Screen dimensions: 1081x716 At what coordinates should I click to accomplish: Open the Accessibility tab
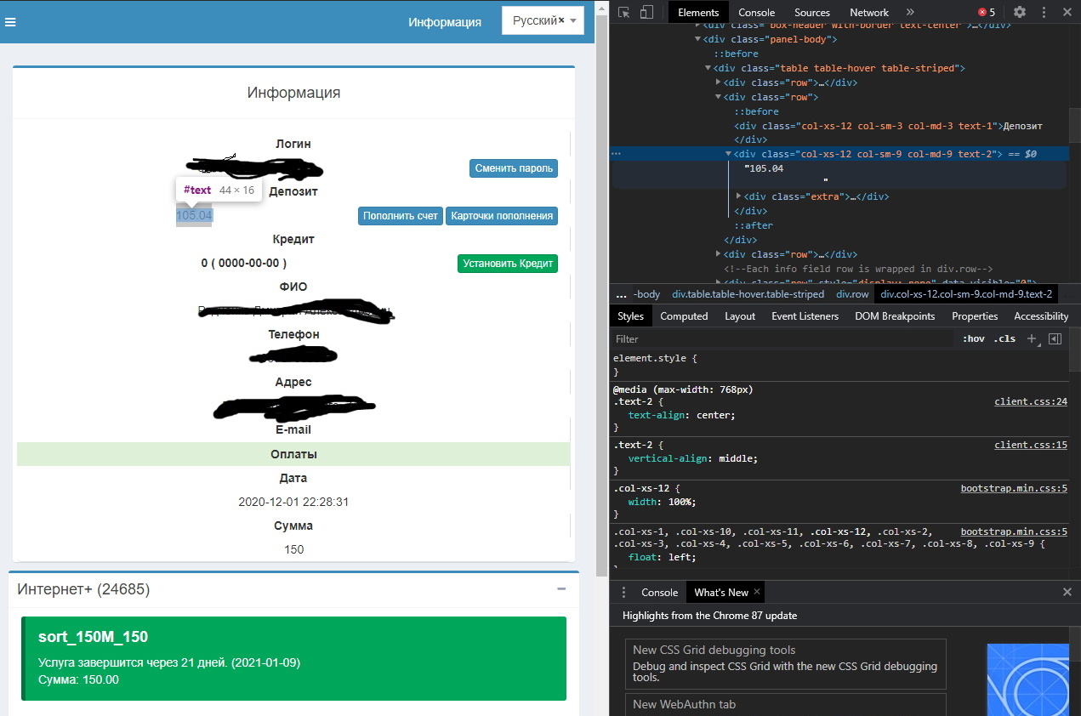(1041, 315)
